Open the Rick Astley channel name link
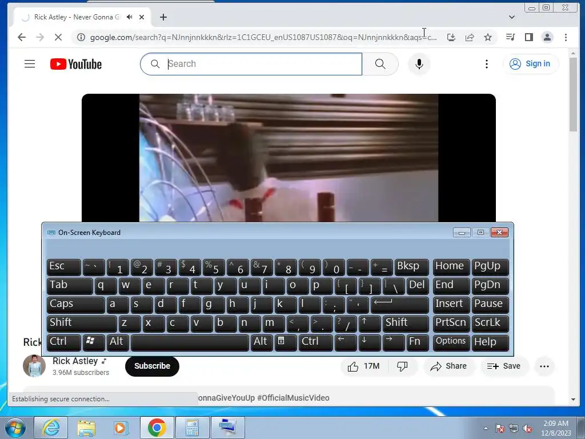585x439 pixels. point(75,361)
